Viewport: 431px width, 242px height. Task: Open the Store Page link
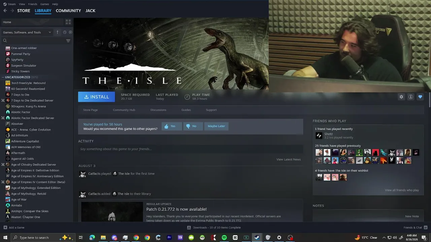tap(90, 110)
